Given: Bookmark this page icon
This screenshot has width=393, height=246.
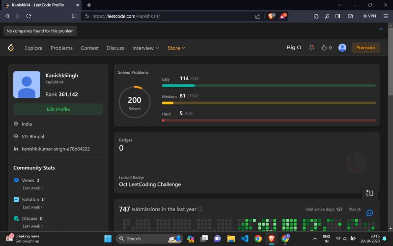Looking at the screenshot, I should [x=73, y=16].
